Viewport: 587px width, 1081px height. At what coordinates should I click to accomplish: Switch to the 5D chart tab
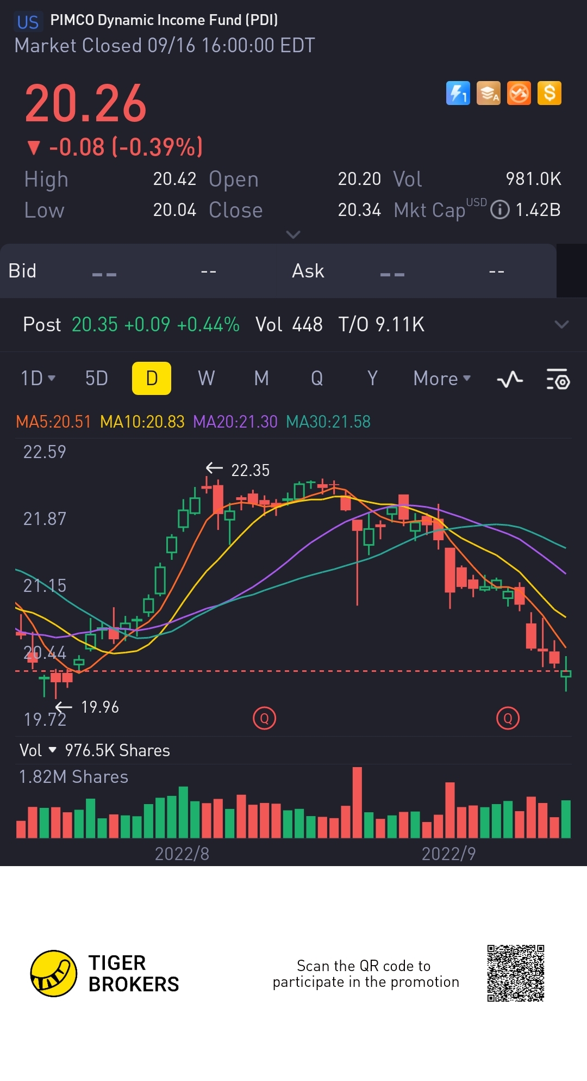pyautogui.click(x=97, y=378)
